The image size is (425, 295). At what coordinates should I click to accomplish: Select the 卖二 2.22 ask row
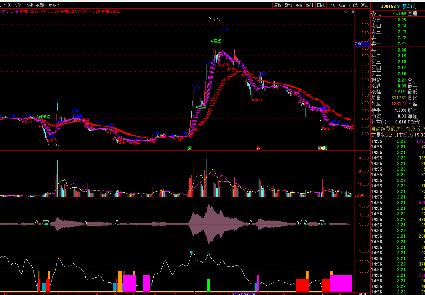click(398, 38)
